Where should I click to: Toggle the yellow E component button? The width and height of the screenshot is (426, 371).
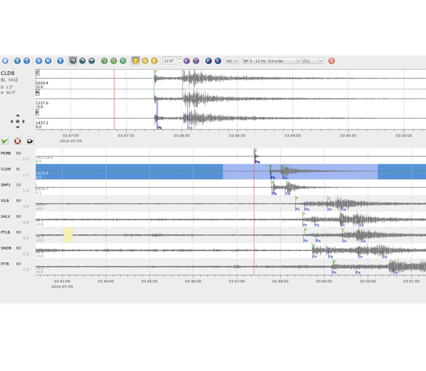(154, 61)
